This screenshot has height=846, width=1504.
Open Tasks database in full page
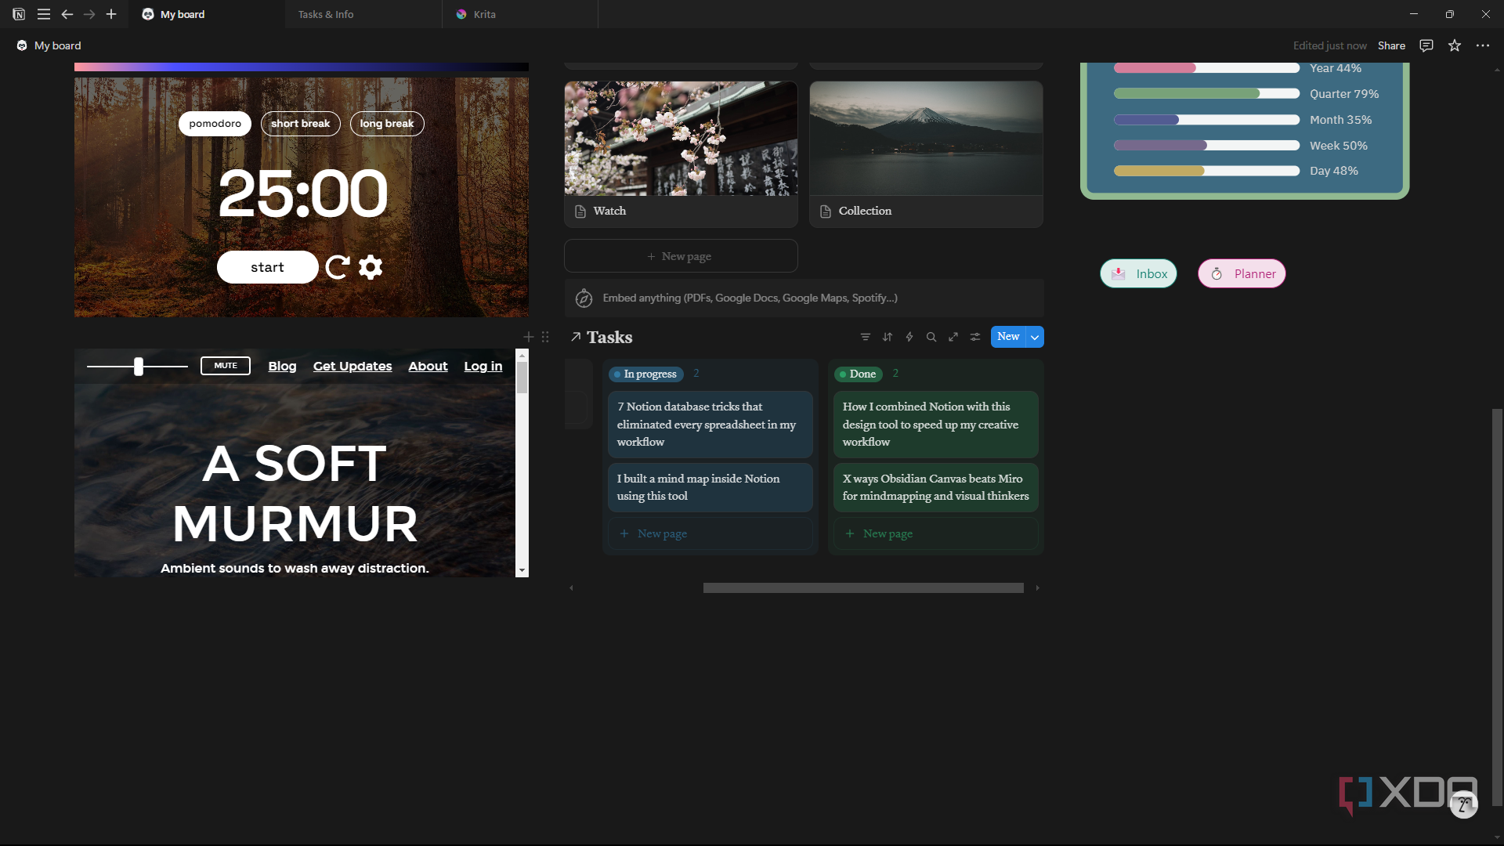click(x=953, y=337)
